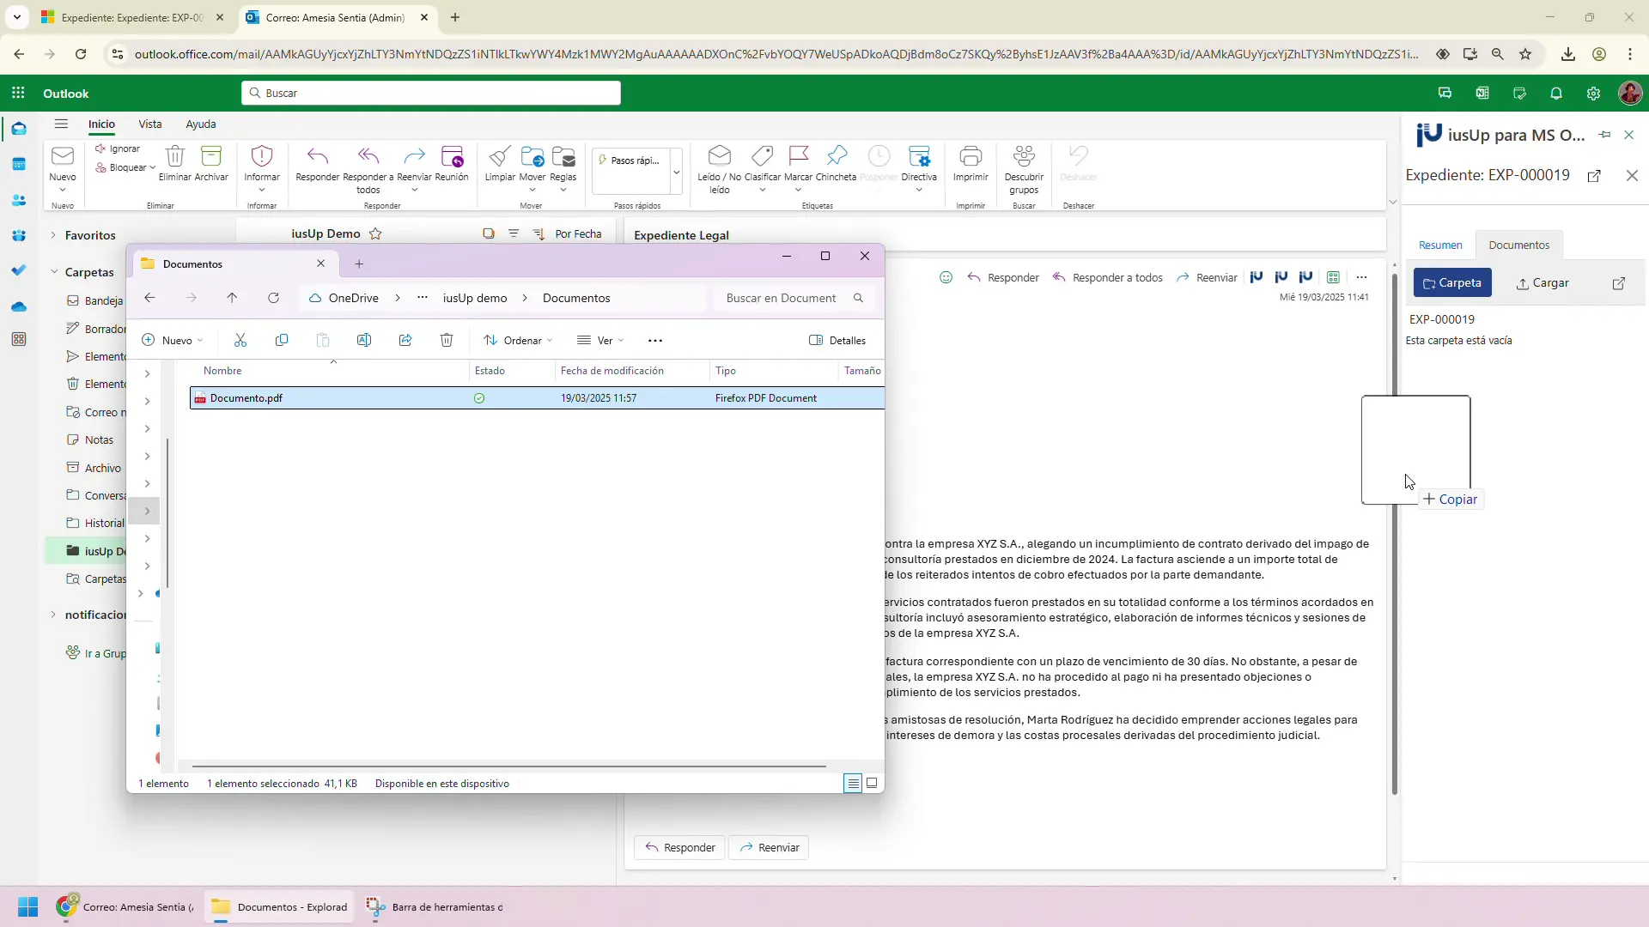
Task: Click the Explorer delete trash icon
Action: click(x=447, y=341)
